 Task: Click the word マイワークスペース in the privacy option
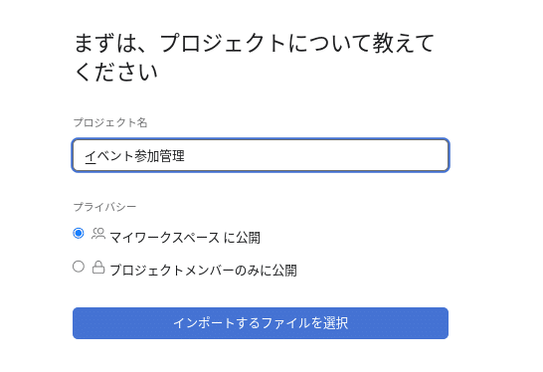164,238
